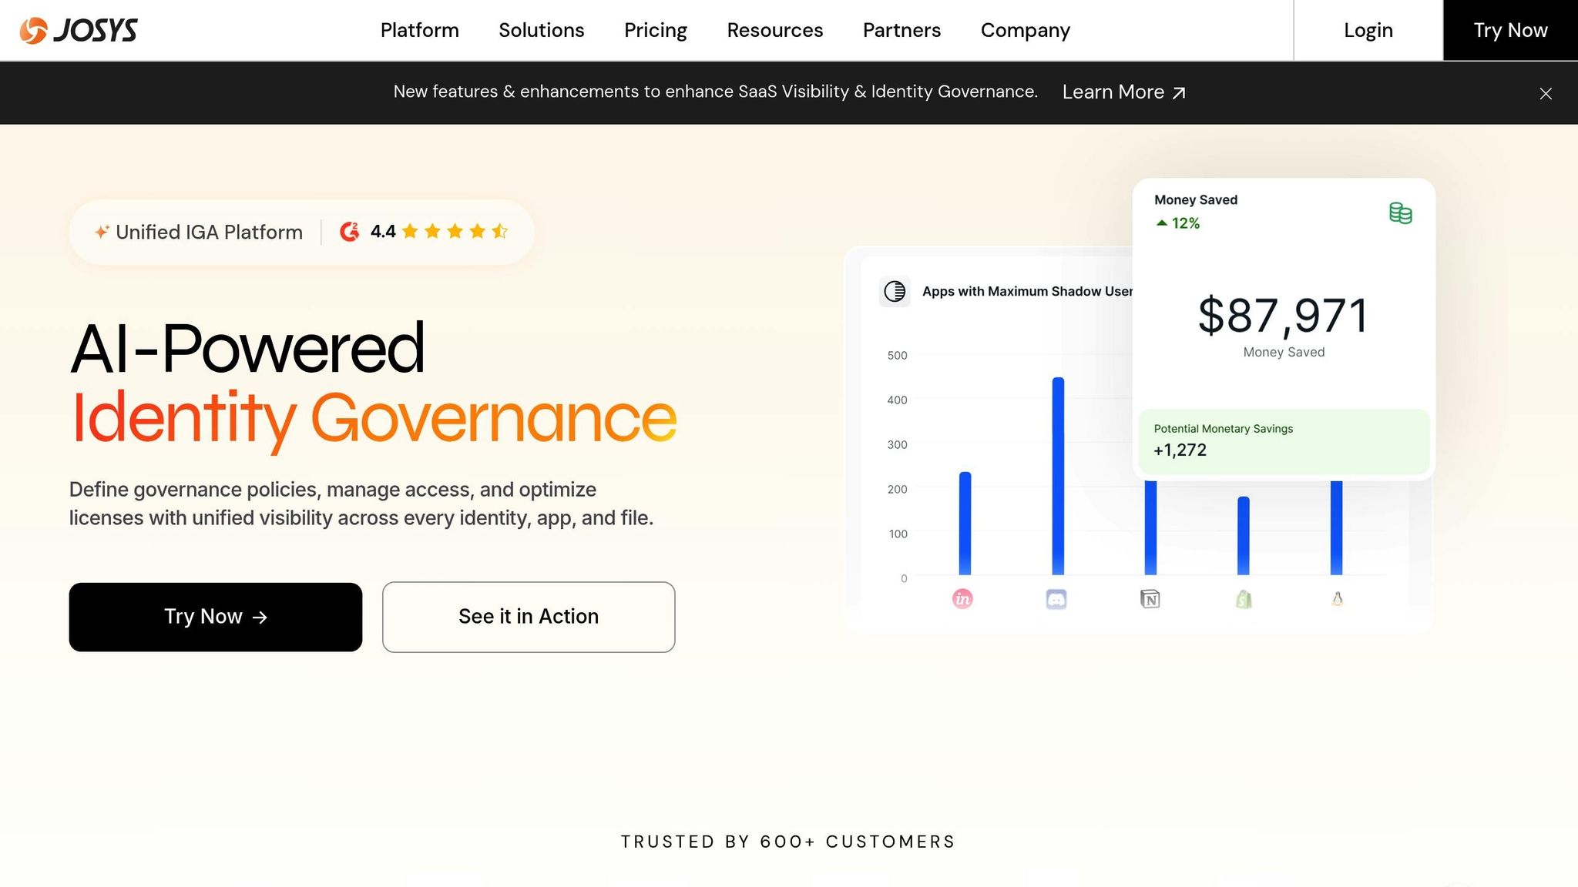Open the Pricing page
Image resolution: width=1578 pixels, height=887 pixels.
pos(655,30)
